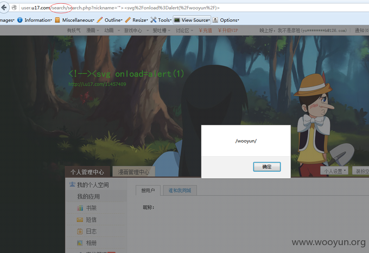Image resolution: width=369 pixels, height=253 pixels.
Task: Switch to 谁和我同城 tab
Action: point(180,190)
